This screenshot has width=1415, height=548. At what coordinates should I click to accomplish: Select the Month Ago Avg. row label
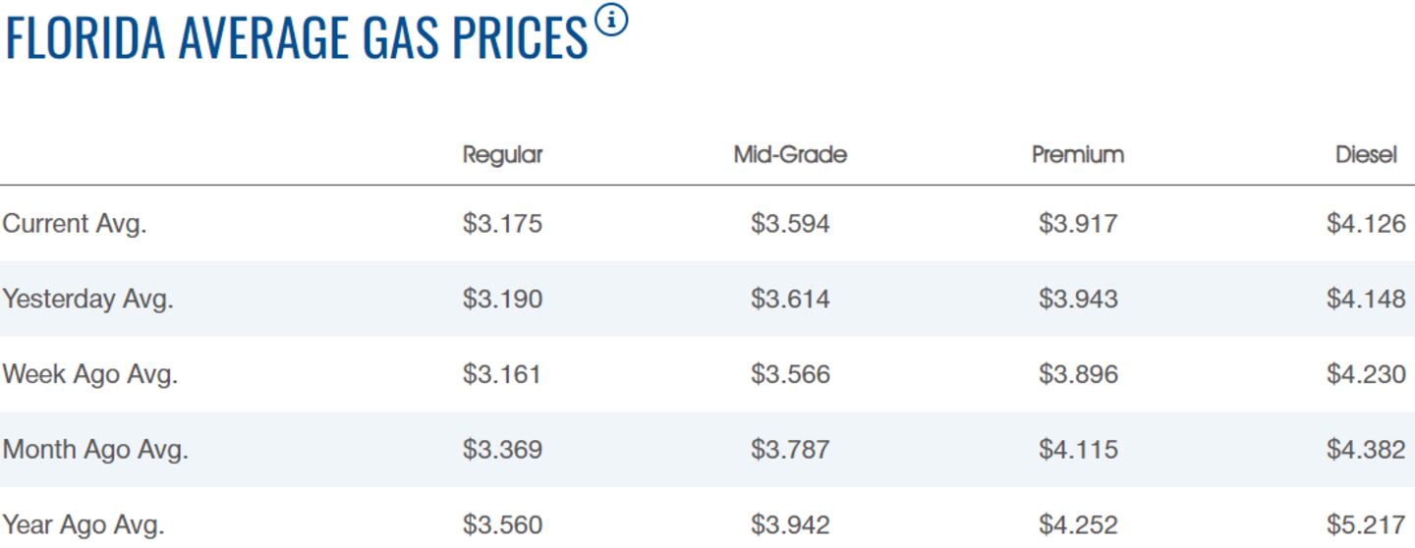pyautogui.click(x=95, y=450)
